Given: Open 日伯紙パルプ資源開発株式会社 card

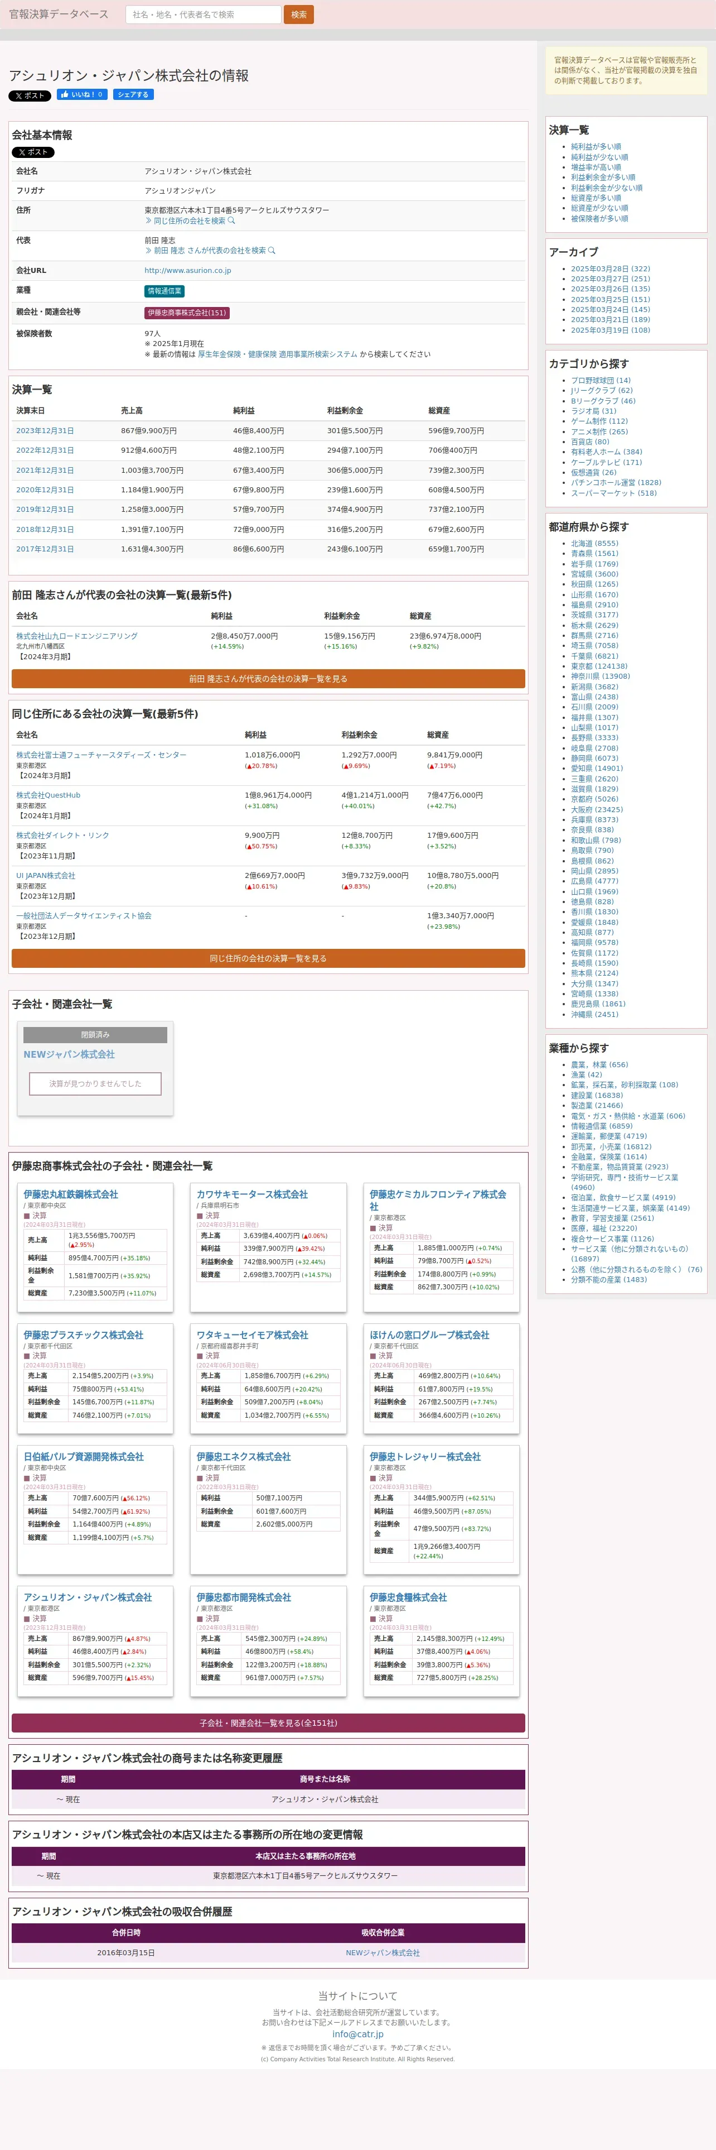Looking at the screenshot, I should [x=83, y=1456].
